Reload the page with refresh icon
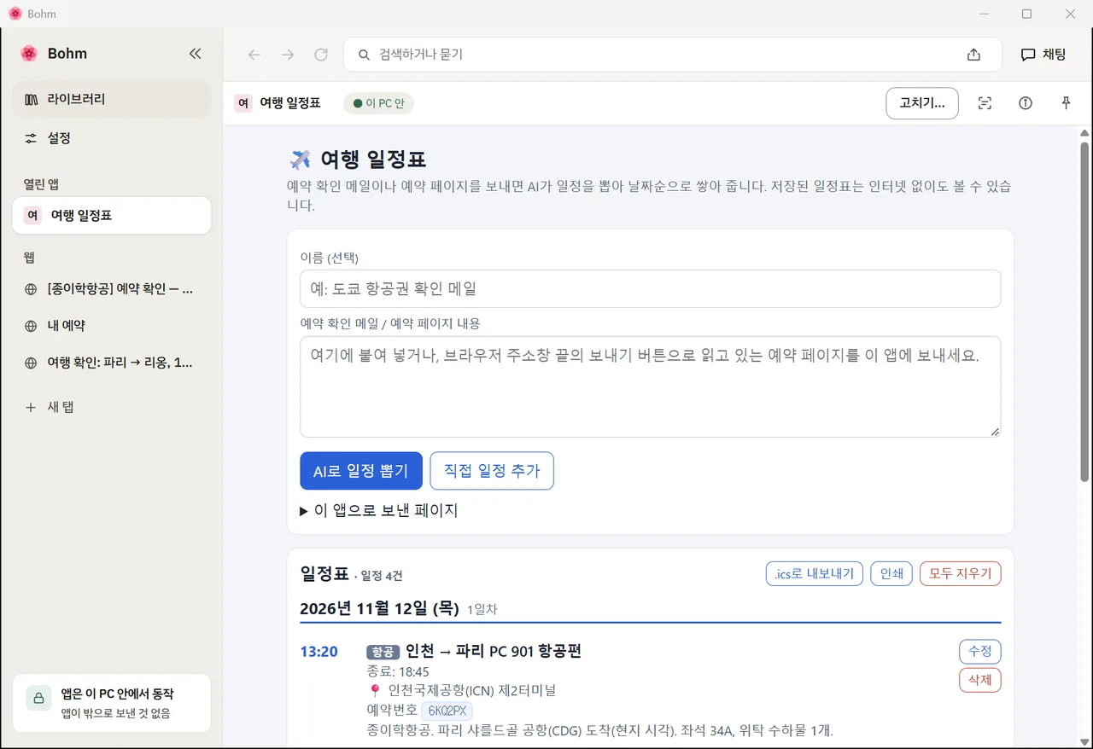 click(x=321, y=55)
